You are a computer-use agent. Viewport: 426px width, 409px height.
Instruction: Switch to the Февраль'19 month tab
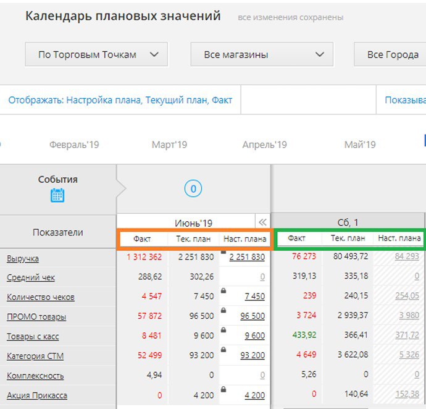point(73,145)
